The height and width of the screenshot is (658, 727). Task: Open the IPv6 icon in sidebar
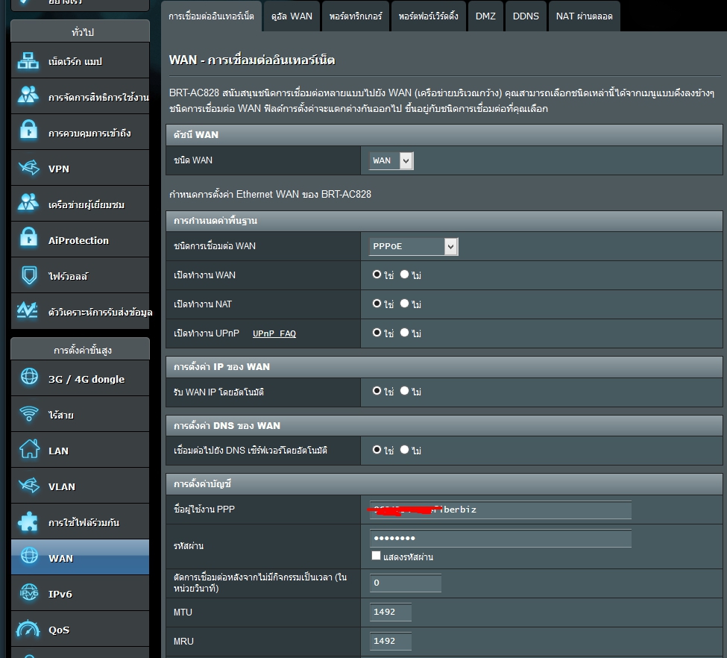coord(28,594)
